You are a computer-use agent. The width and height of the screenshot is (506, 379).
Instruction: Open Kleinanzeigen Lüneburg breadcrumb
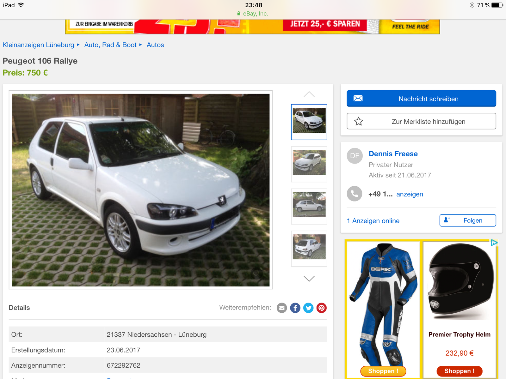[38, 45]
